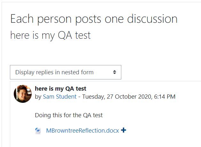Visit the Sam Student profile link
Viewport: 201px width, 147px height.
pyautogui.click(x=60, y=97)
